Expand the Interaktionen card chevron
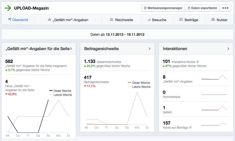 pos(228,49)
